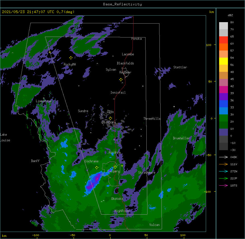Click the Sylvan label on the map

[x=111, y=70]
